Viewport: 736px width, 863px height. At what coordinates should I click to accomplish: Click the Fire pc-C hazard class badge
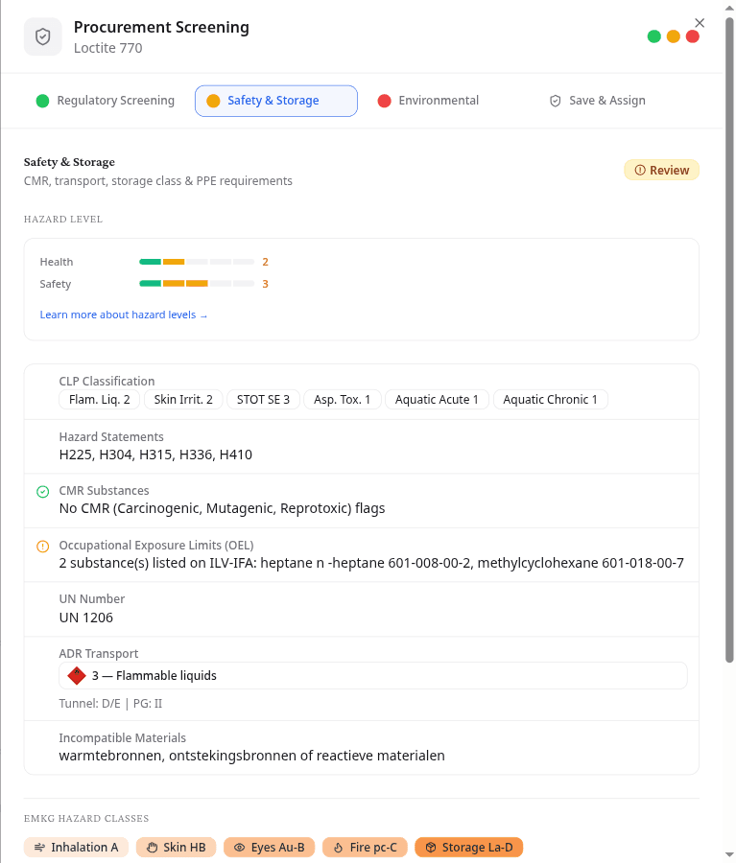365,848
